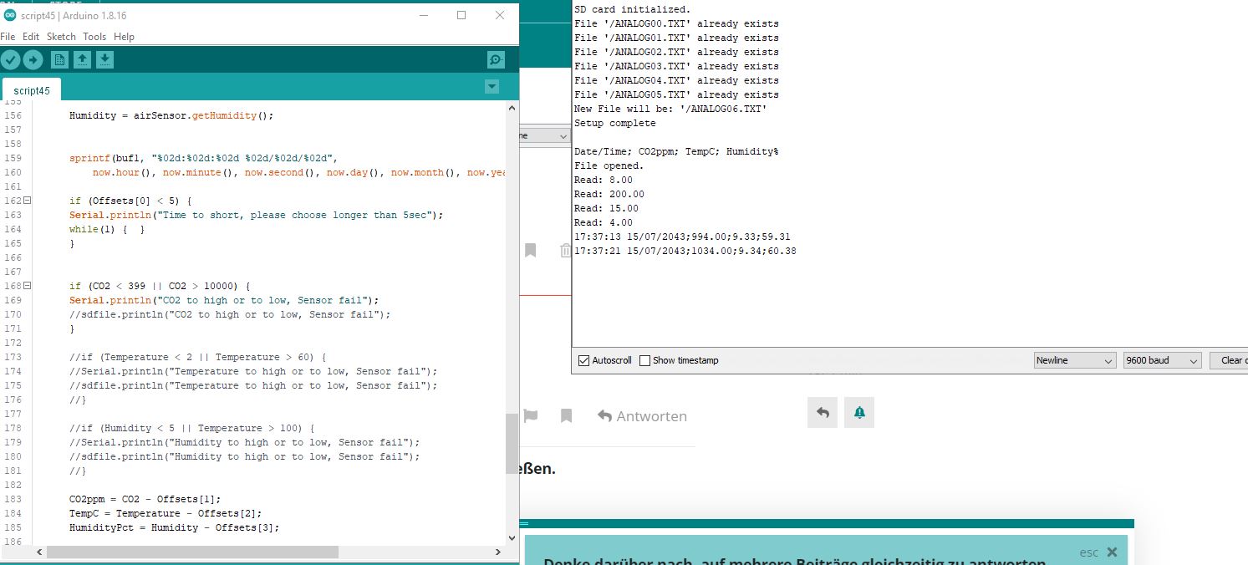This screenshot has height=565, width=1248.
Task: Open the Serial Monitor magnifier icon
Action: click(496, 59)
